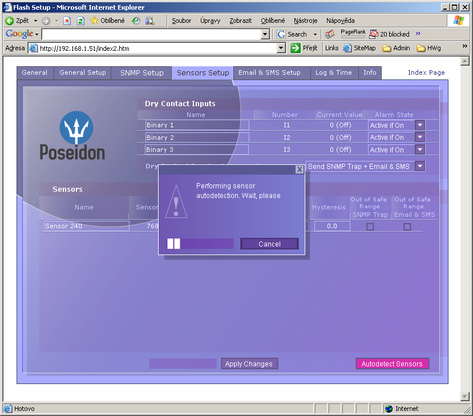Click the greyed forward arrow icon
473x416 pixels.
pyautogui.click(x=46, y=21)
